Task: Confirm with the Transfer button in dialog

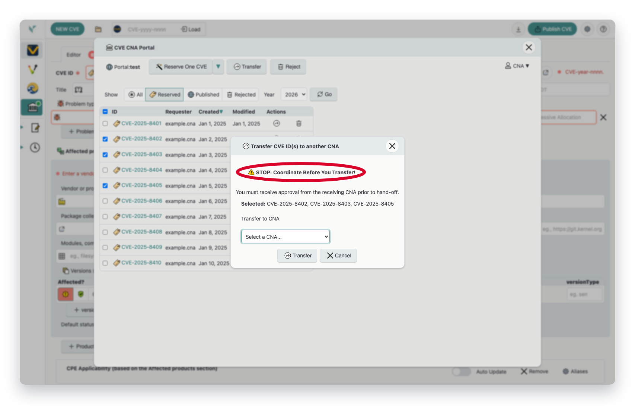Action: pos(297,256)
